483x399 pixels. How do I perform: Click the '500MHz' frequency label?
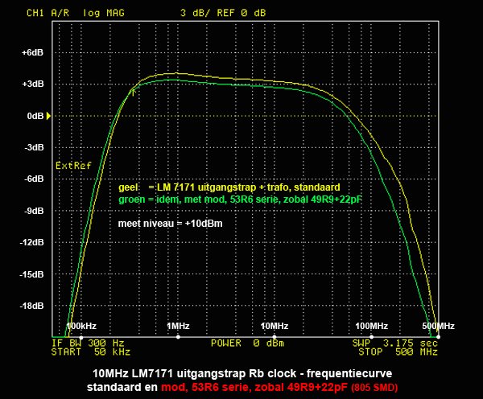(438, 326)
